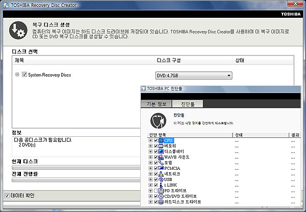This screenshot has width=306, height=212.
Task: Click the 메모리 (memory) item icon
Action: [x=161, y=146]
